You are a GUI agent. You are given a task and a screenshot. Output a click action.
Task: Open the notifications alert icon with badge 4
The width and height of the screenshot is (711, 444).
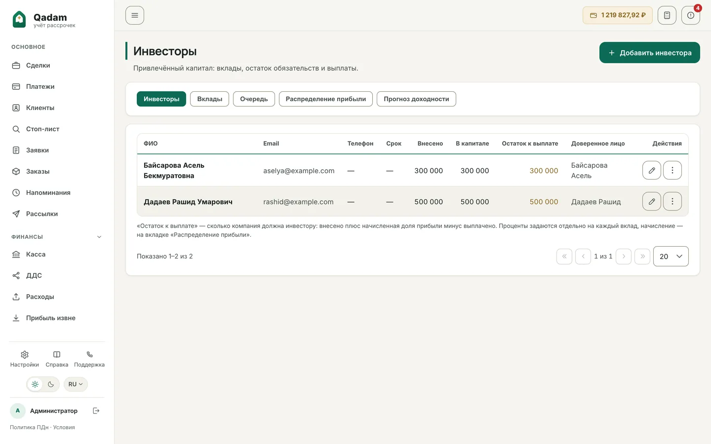[691, 15]
